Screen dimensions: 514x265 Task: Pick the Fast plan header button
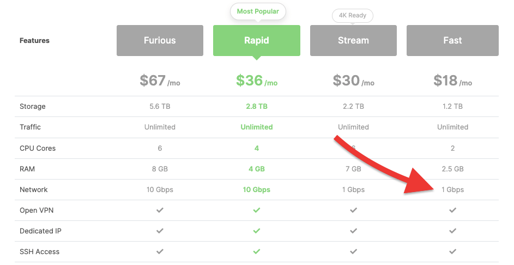pos(452,40)
